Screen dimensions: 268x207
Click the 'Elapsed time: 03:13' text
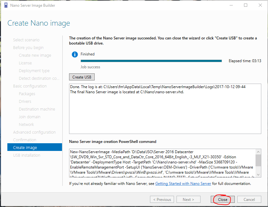click(x=245, y=61)
